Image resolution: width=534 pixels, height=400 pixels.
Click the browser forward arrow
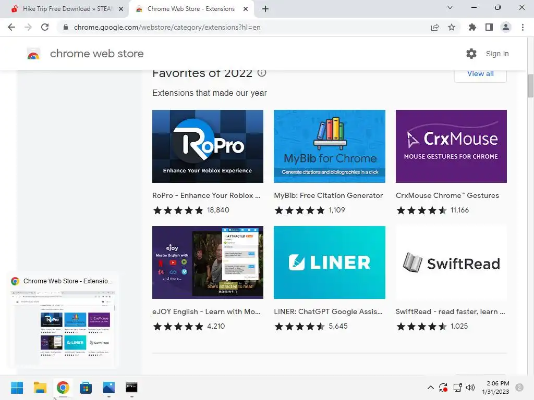coord(28,27)
